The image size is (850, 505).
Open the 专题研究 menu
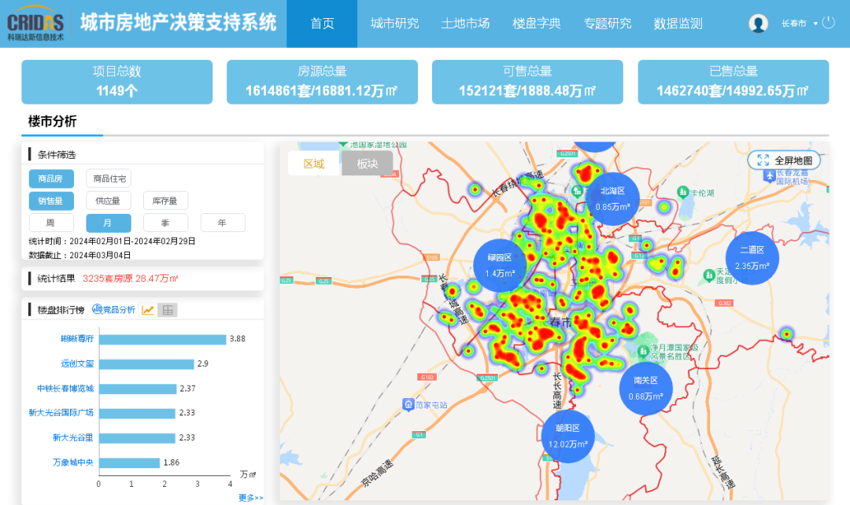tap(607, 24)
